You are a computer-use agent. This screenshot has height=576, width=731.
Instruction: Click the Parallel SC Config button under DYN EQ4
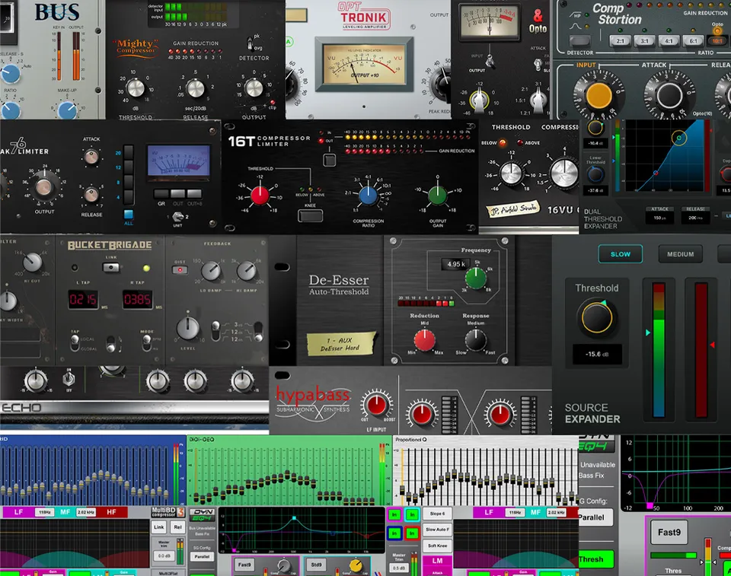202,556
